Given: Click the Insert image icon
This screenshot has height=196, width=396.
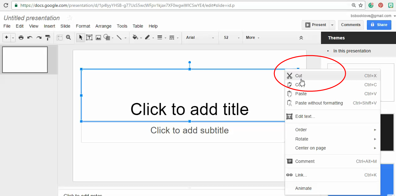Looking at the screenshot, I should pos(98,37).
